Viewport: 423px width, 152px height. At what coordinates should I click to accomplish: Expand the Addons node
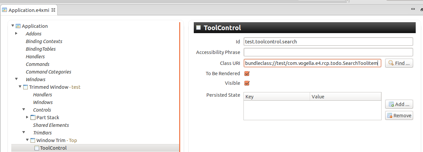[x=16, y=33]
